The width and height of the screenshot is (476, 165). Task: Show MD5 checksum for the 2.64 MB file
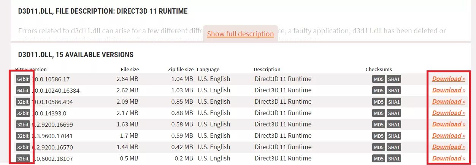point(379,79)
